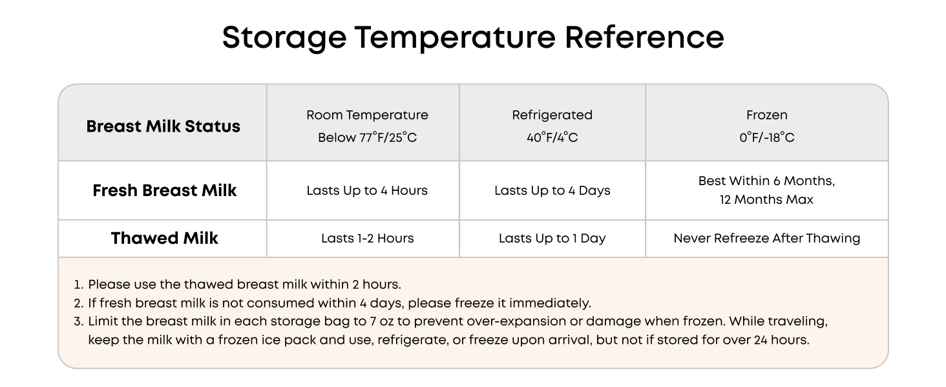Screen dimensions: 946x387
Task: Click the frozen ice pack travel note line
Action: (448, 340)
